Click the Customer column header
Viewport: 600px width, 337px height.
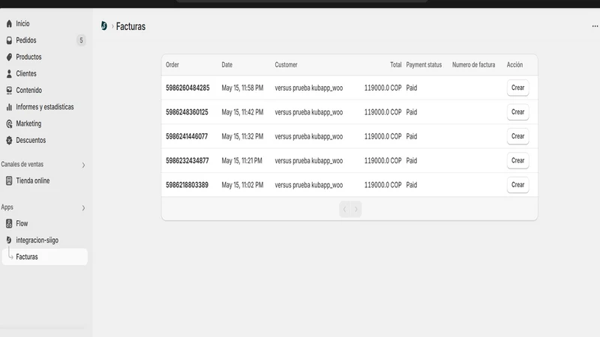(x=286, y=65)
